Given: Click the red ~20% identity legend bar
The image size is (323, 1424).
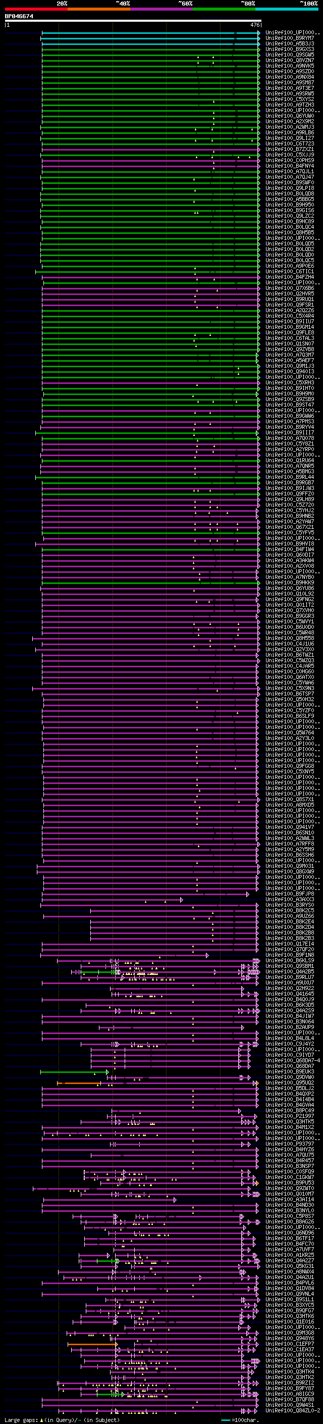Looking at the screenshot, I should [x=36, y=9].
